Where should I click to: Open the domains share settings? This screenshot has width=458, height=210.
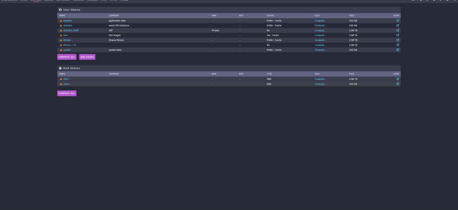[68, 26]
